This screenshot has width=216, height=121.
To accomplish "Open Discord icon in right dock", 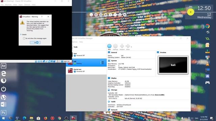I will (208, 76).
